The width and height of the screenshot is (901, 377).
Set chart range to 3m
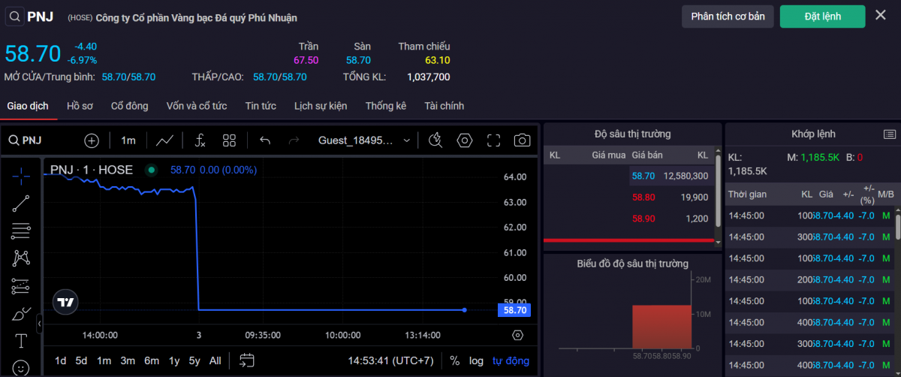click(x=128, y=360)
